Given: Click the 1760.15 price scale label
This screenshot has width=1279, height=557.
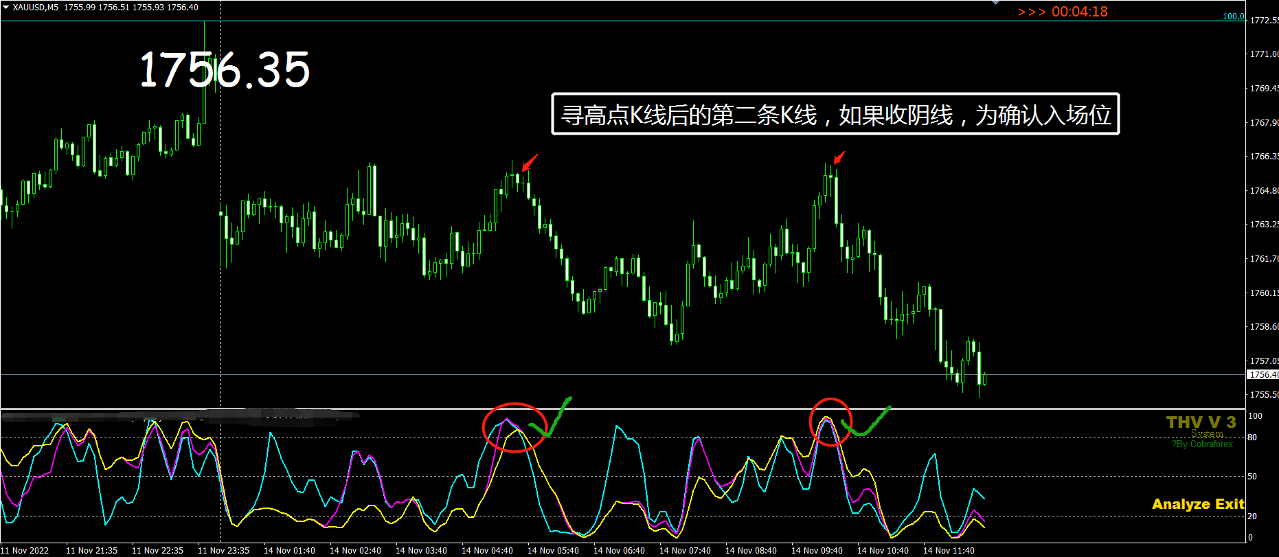Looking at the screenshot, I should [1264, 293].
